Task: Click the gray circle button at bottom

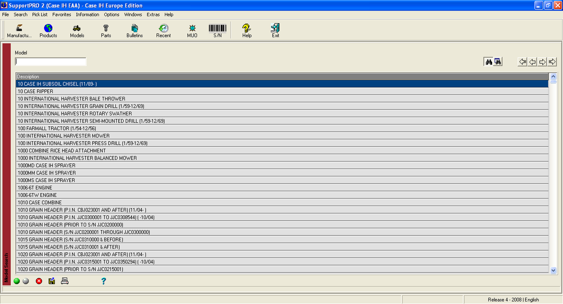Action: (x=26, y=281)
